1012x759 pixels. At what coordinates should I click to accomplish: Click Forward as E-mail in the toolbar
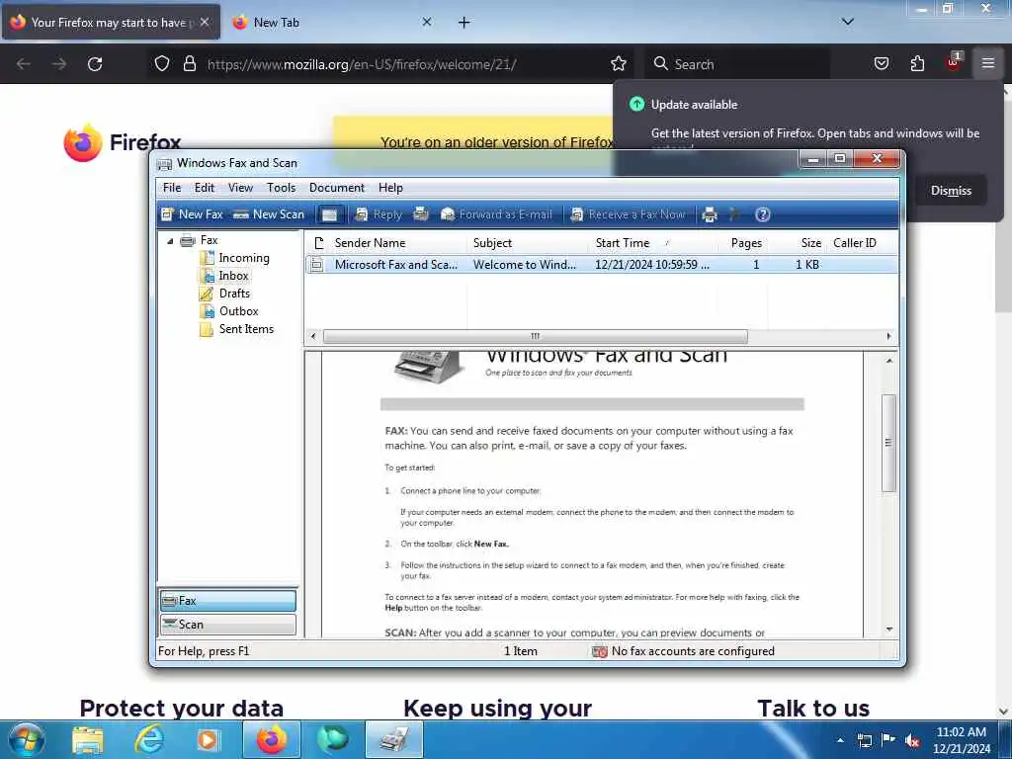coord(496,214)
